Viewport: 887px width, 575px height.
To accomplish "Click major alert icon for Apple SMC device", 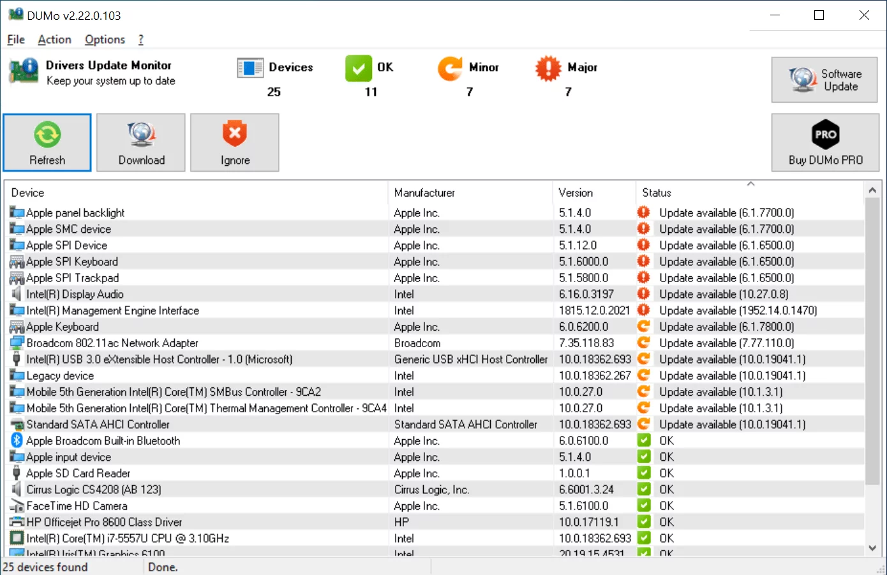I will point(644,228).
